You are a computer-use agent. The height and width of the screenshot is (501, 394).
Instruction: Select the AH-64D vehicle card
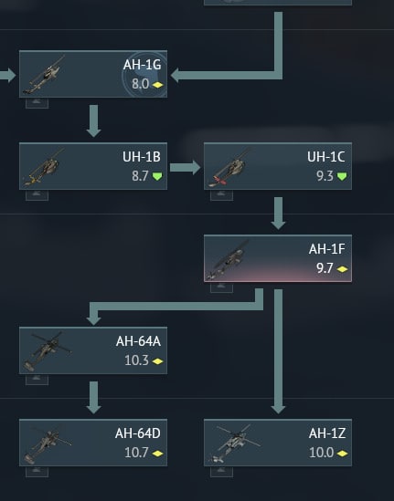pyautogui.click(x=93, y=443)
